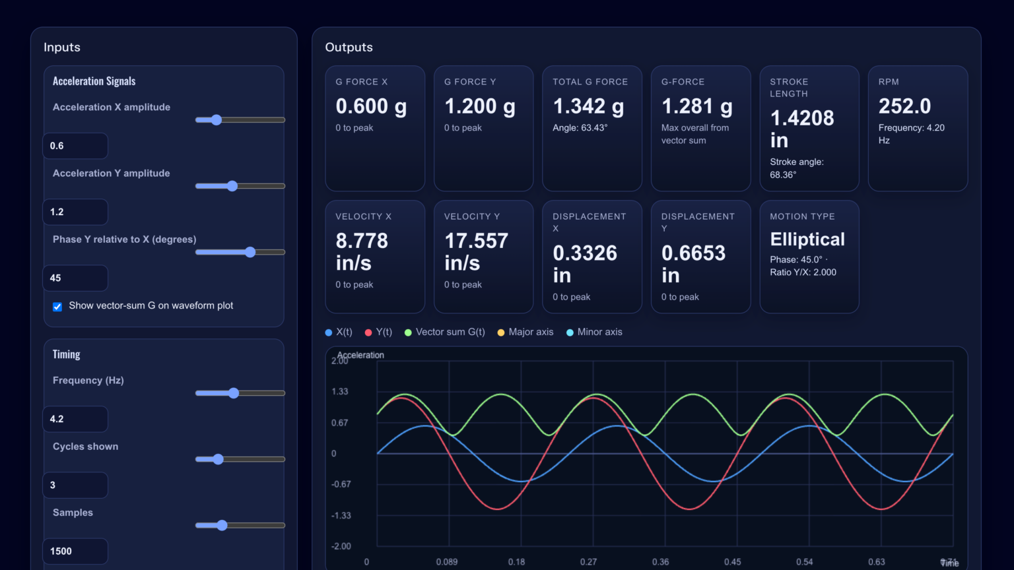Adjust the Samples slider
The image size is (1014, 570).
tap(240, 525)
